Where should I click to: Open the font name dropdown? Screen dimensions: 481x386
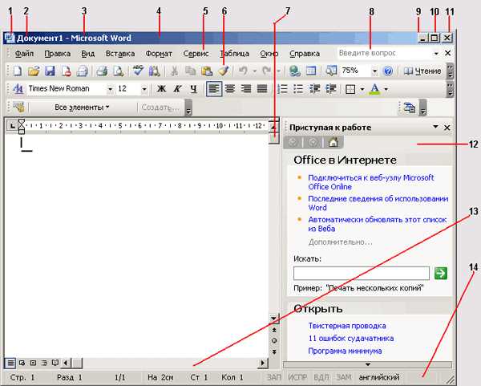pos(110,89)
